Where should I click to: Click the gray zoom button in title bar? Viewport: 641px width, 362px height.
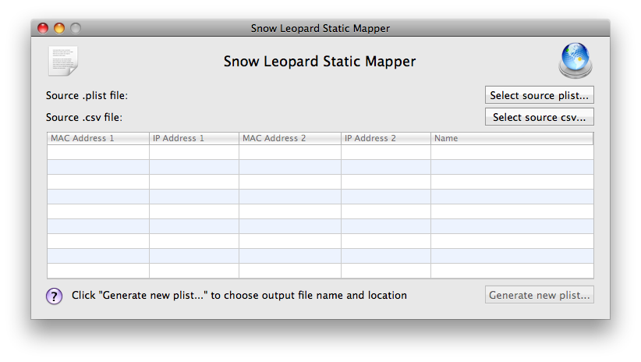76,28
